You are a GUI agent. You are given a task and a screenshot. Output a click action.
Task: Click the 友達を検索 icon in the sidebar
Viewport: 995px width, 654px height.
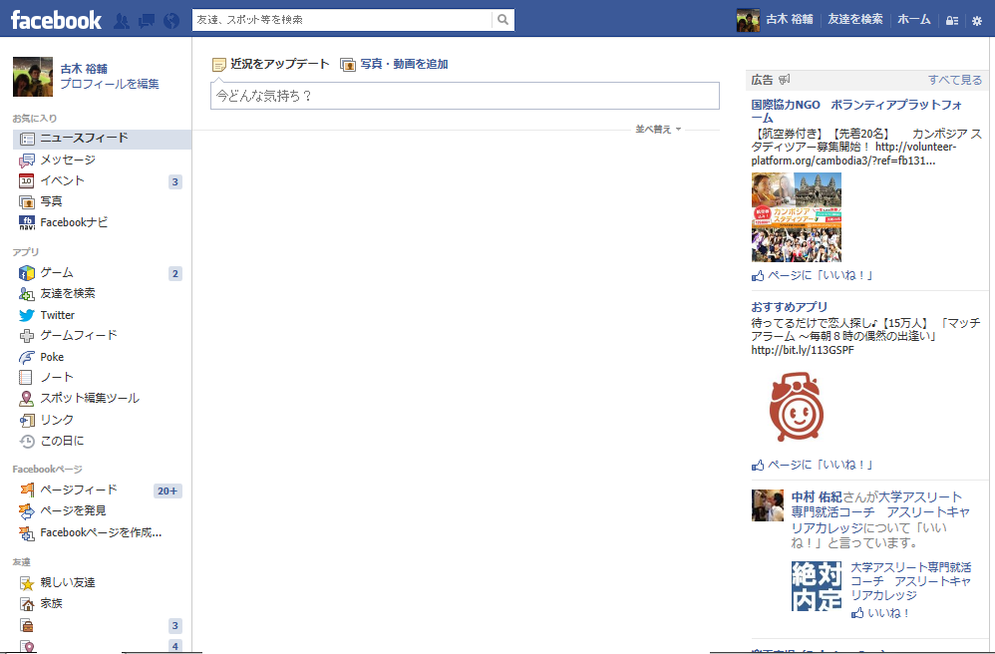click(x=27, y=294)
